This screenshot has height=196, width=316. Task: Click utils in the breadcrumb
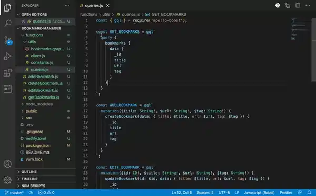(106, 14)
